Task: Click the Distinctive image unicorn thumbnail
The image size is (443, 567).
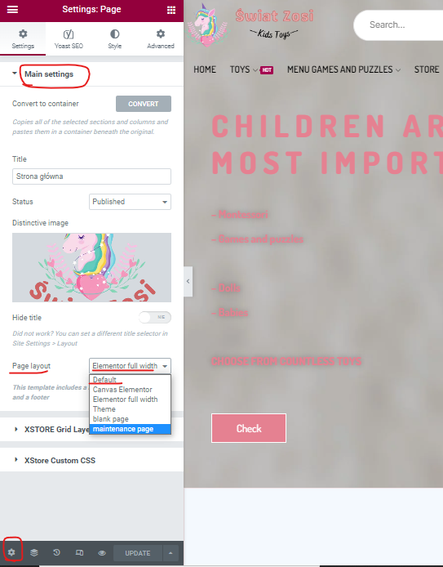Action: click(91, 268)
